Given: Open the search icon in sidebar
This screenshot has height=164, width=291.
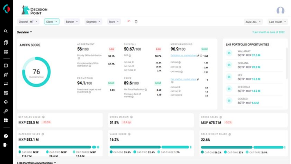Looking at the screenshot, I should [6, 31].
